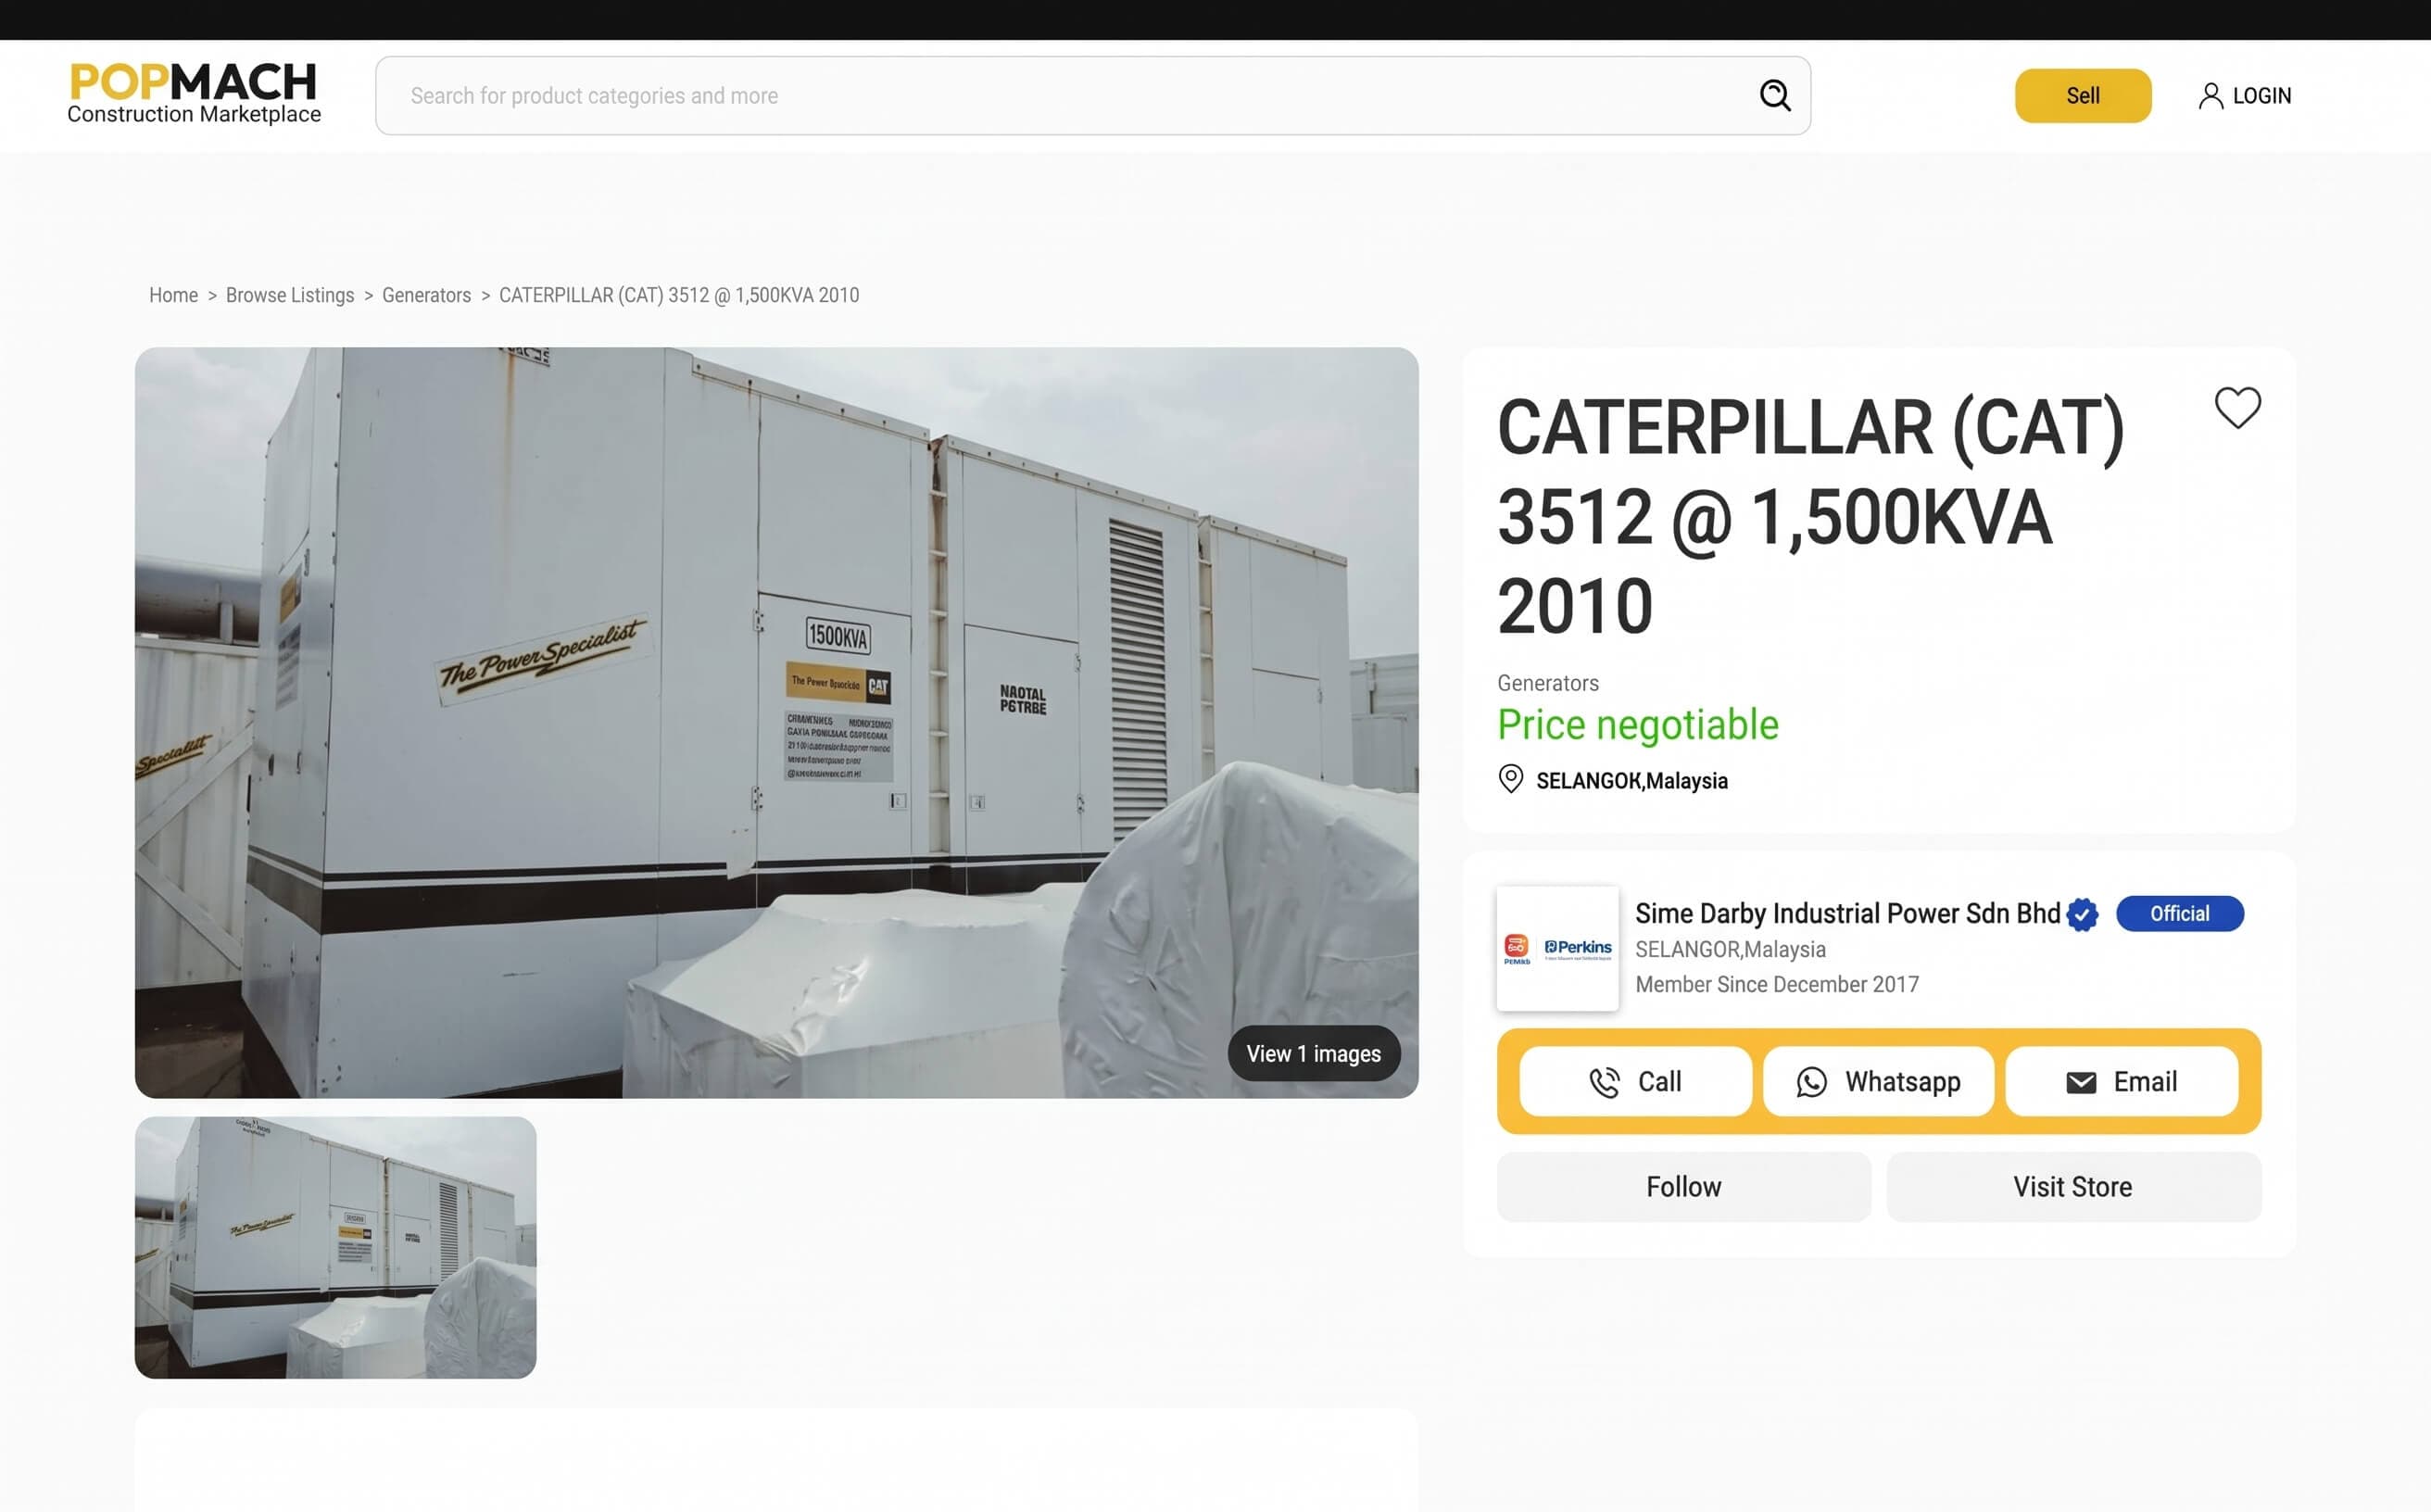Screen dimensions: 2431x1512
Task: Focus the product search field
Action: [x=1092, y=96]
